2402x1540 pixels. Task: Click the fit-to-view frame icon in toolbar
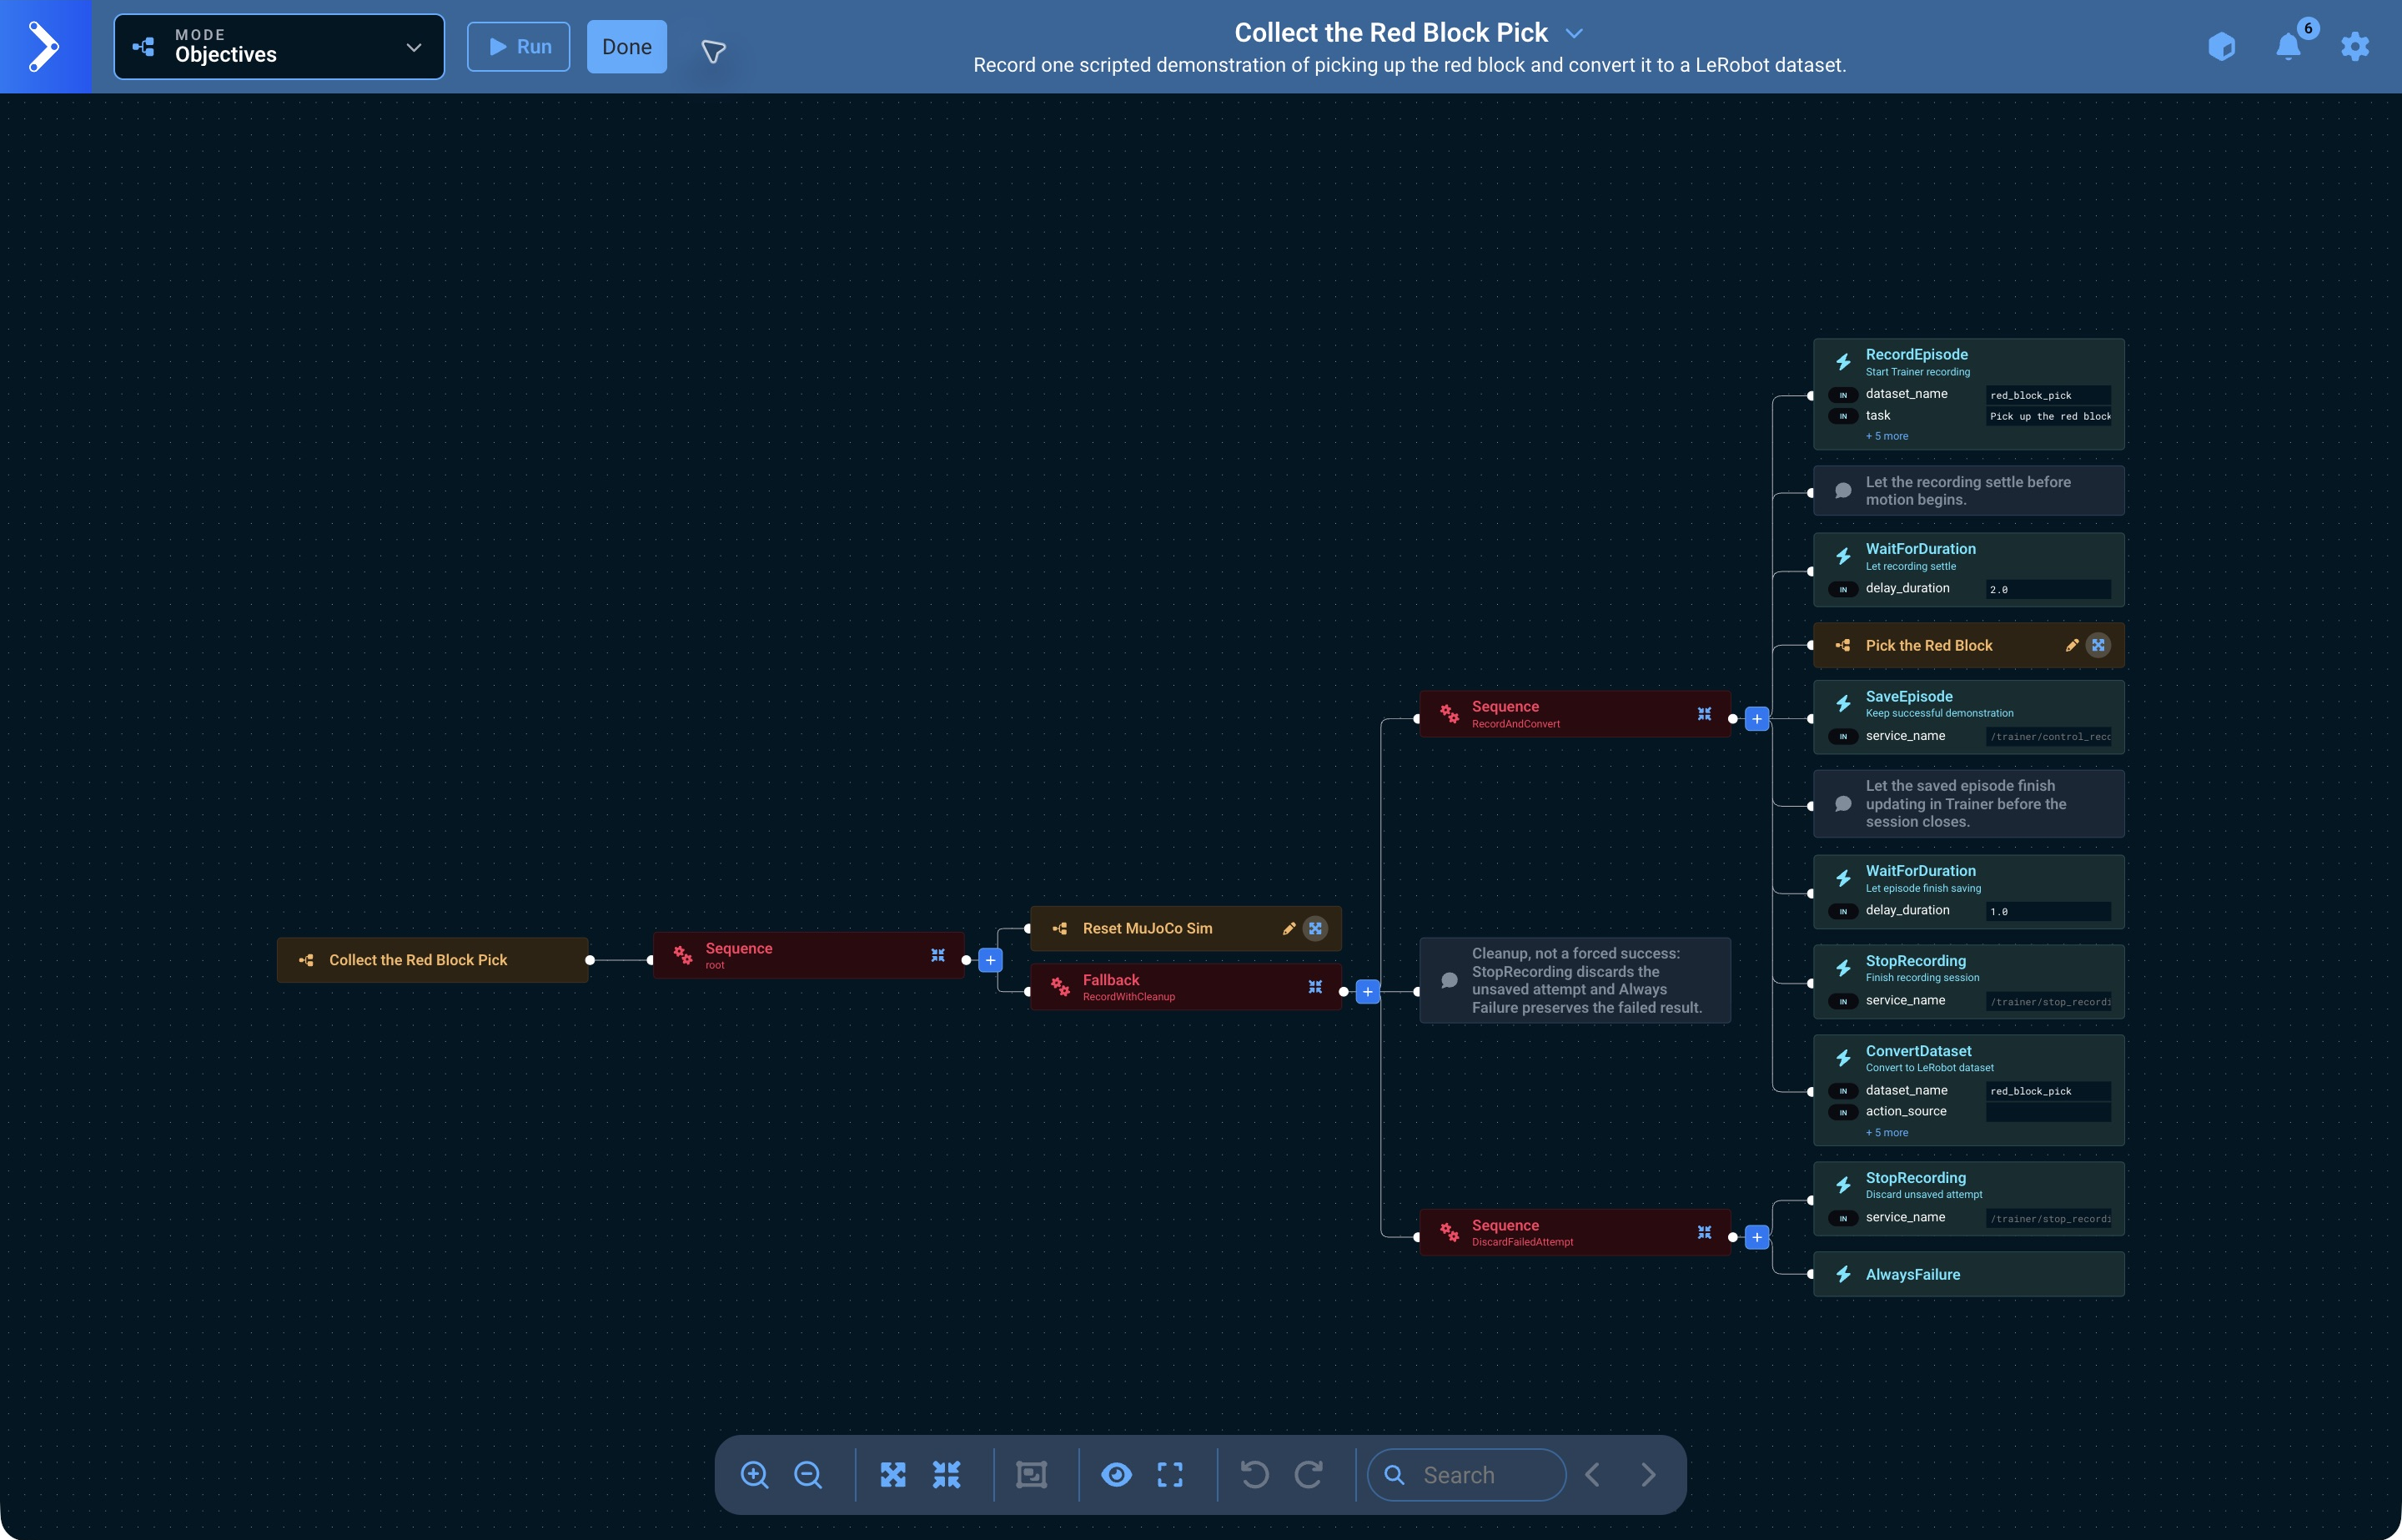click(1032, 1475)
